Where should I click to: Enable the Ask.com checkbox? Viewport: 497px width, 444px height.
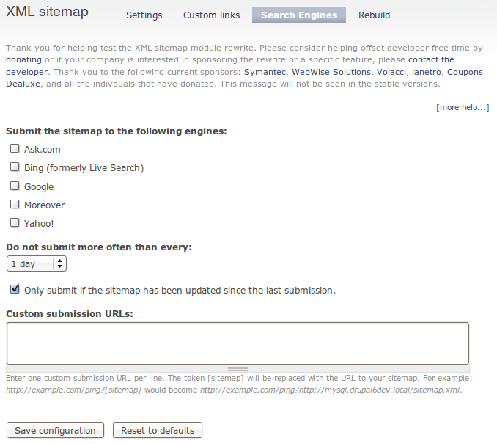pyautogui.click(x=15, y=148)
